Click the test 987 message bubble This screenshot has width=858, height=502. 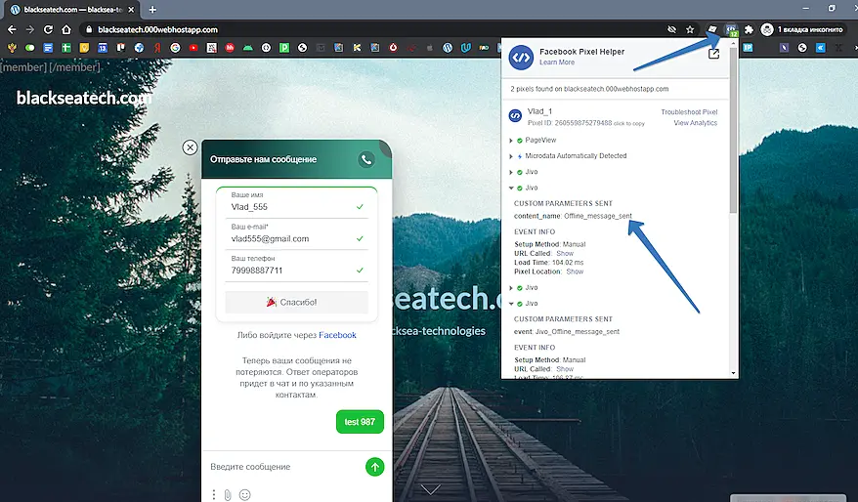[x=360, y=422]
